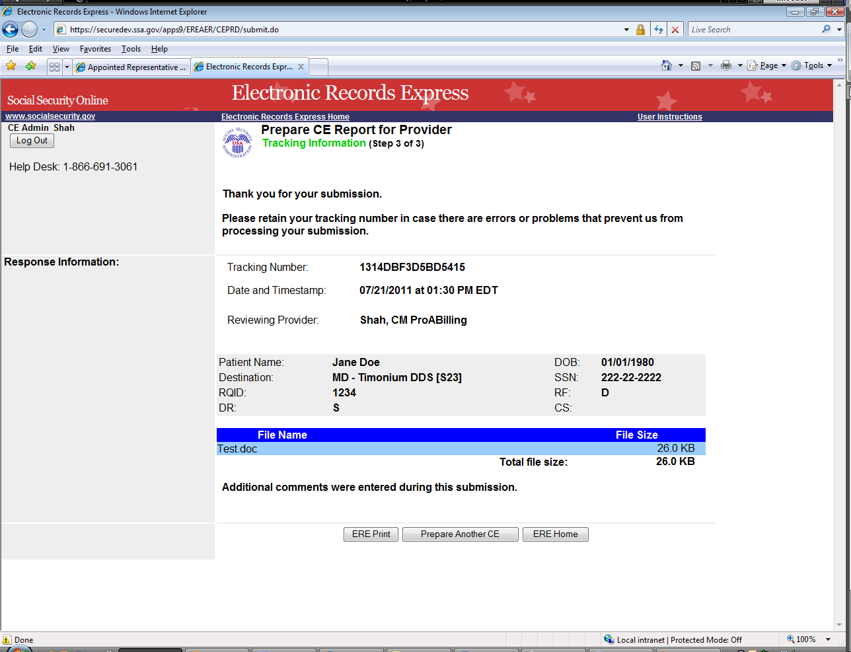Image resolution: width=851 pixels, height=652 pixels.
Task: Click the red Stop loading icon
Action: pos(675,30)
